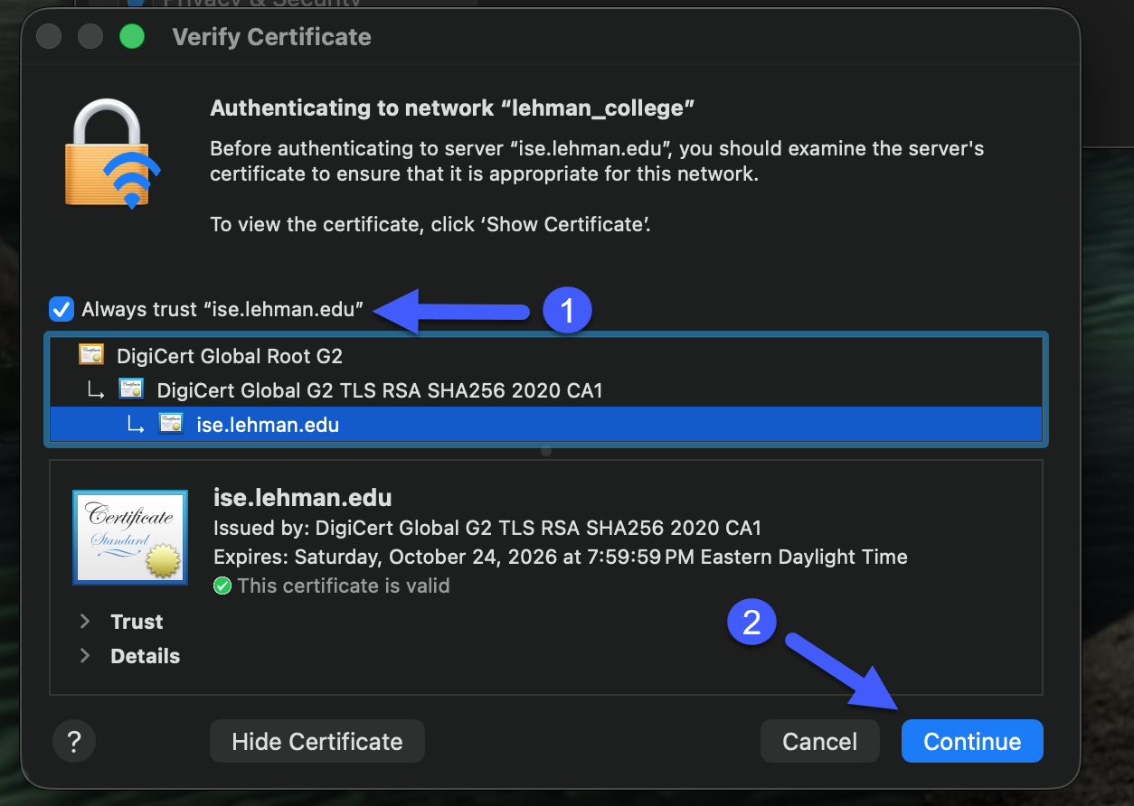Click the ise.lehman.edu row certificate icon

(171, 423)
